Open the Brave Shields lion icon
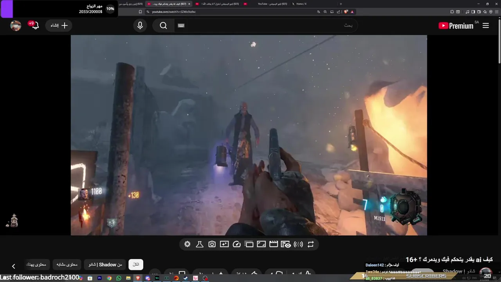501x282 pixels. 346,12
